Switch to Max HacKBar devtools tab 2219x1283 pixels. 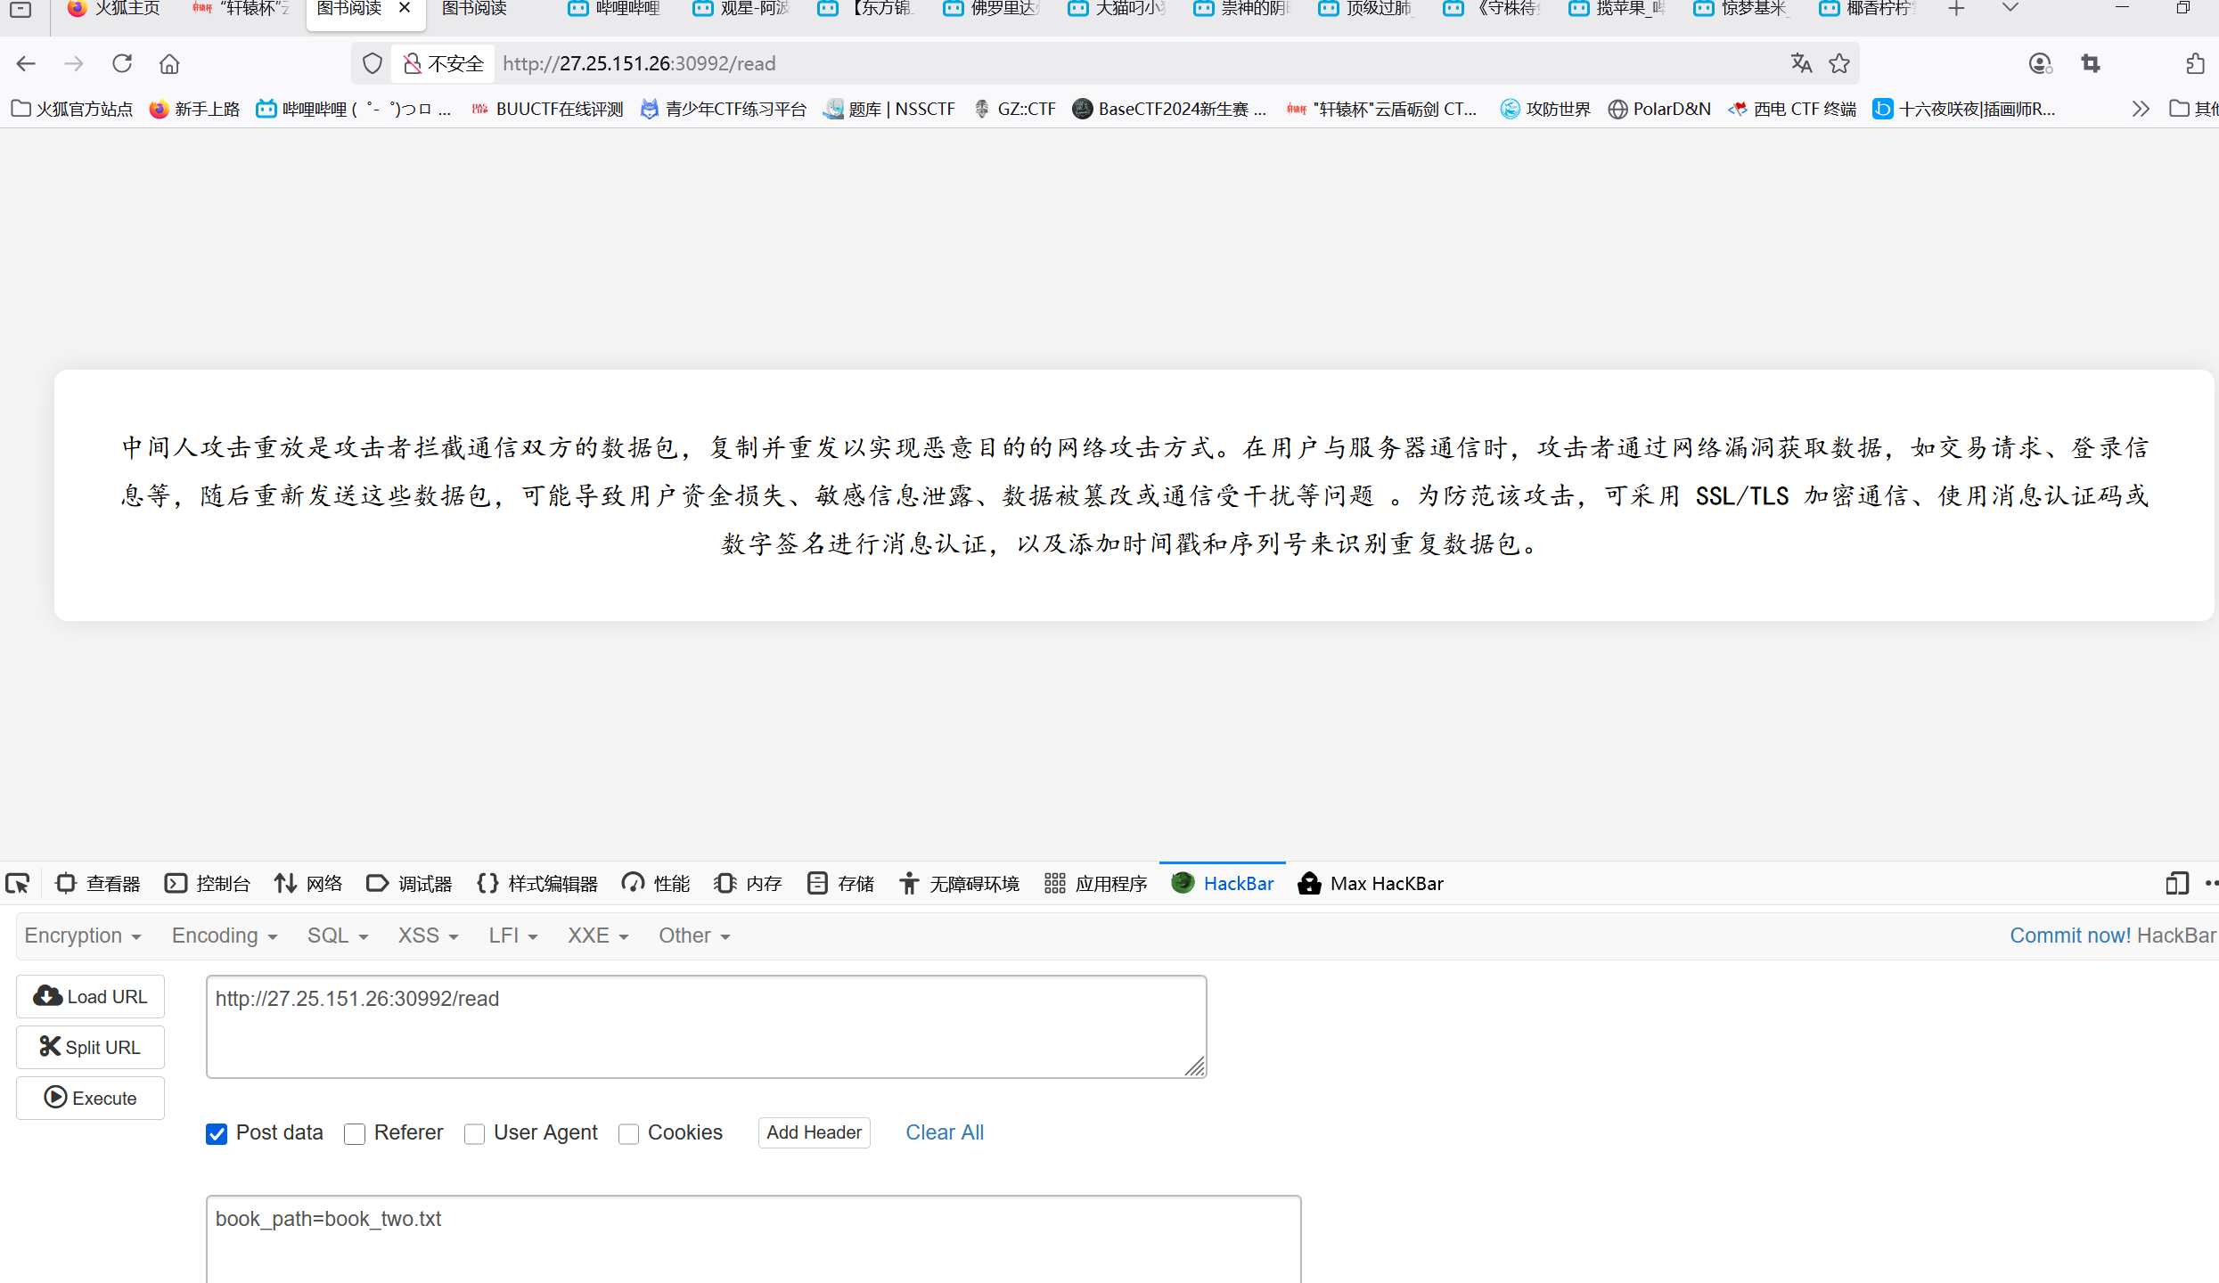click(1371, 883)
